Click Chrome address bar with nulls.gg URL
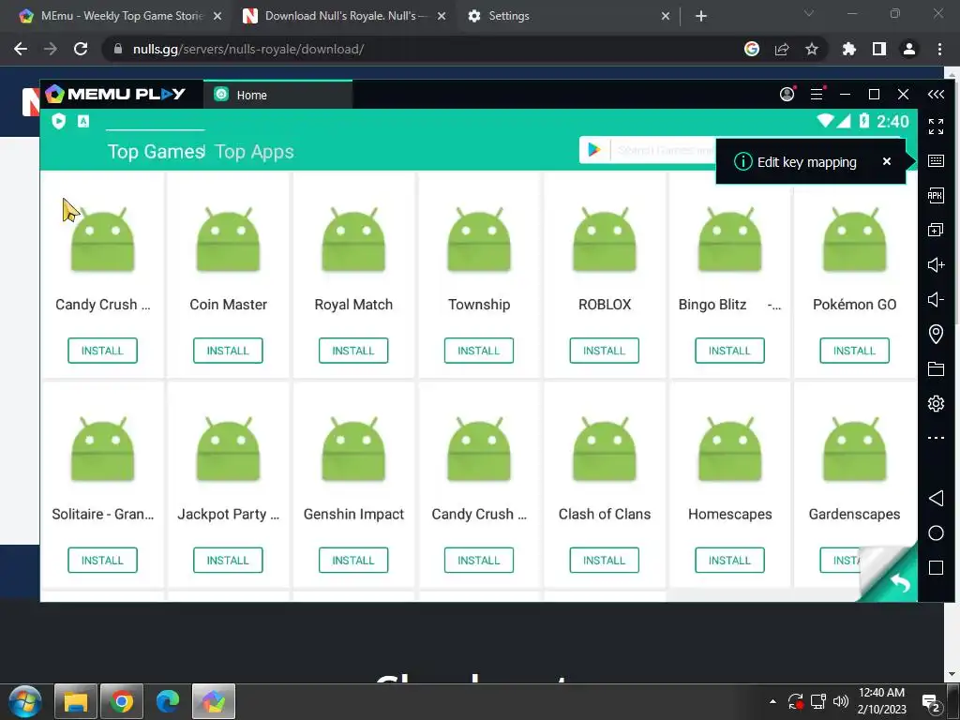The width and height of the screenshot is (960, 720). coord(423,49)
